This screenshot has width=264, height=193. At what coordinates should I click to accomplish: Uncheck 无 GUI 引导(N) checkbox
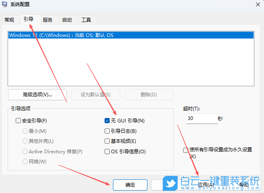(x=107, y=121)
